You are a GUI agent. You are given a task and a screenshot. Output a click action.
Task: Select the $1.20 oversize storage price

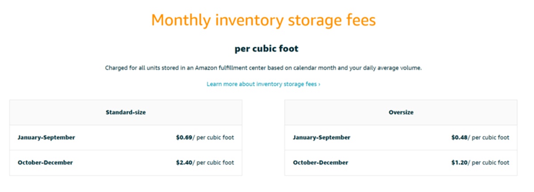(x=459, y=163)
